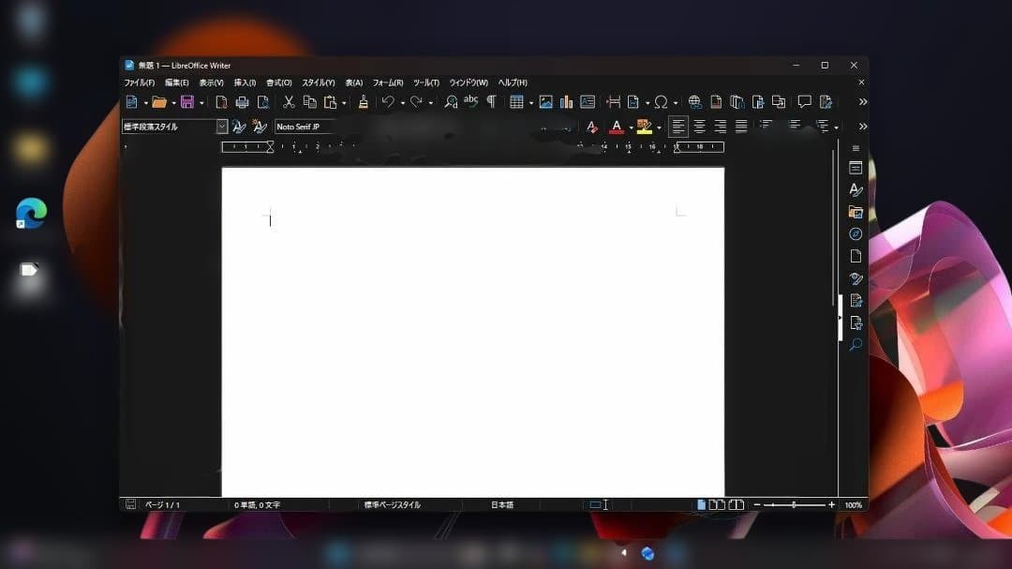The height and width of the screenshot is (569, 1012).
Task: Click the Clone Formatting paintbrush icon
Action: pyautogui.click(x=364, y=102)
